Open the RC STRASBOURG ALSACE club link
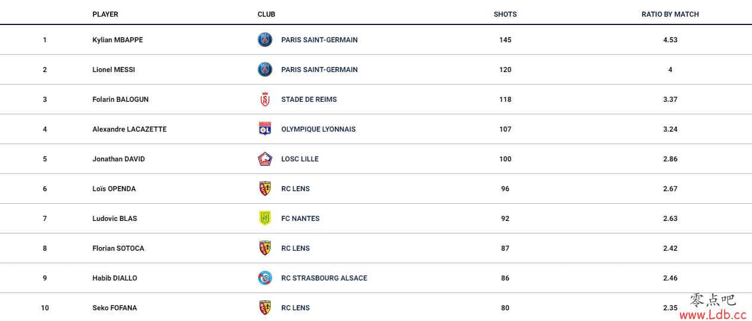752x321 pixels. click(324, 278)
